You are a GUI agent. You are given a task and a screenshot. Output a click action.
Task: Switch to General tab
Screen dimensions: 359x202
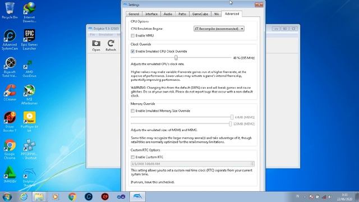point(134,14)
